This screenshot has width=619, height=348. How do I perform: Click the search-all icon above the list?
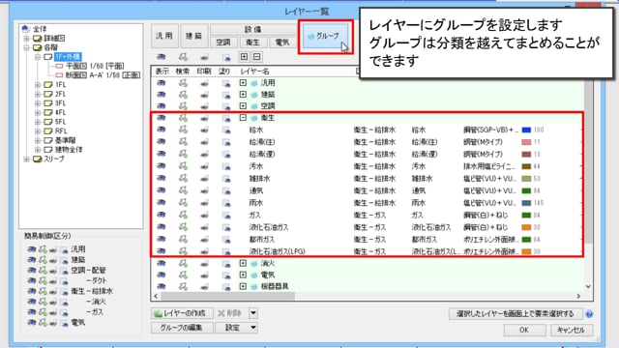183,57
